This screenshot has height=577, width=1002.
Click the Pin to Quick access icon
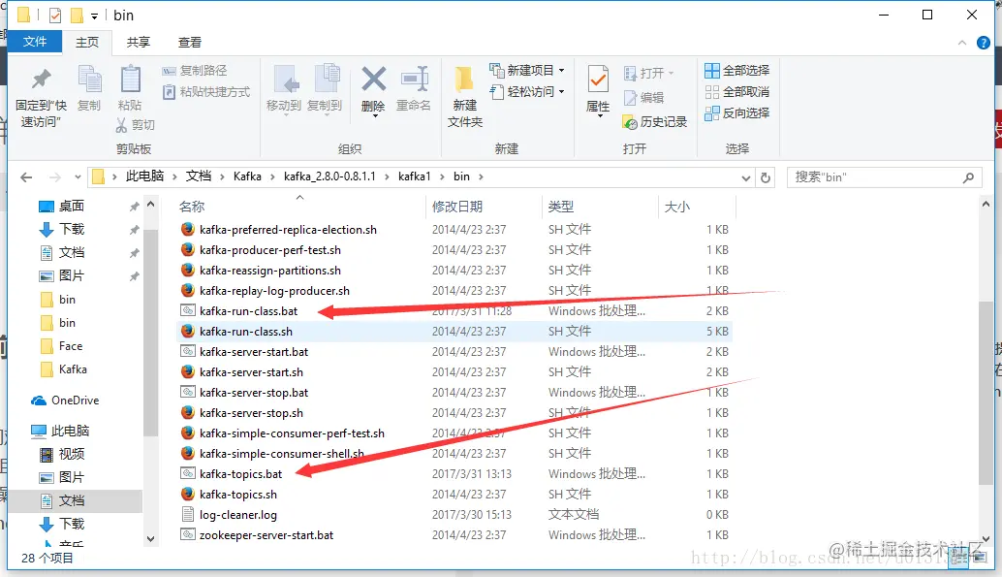click(42, 79)
